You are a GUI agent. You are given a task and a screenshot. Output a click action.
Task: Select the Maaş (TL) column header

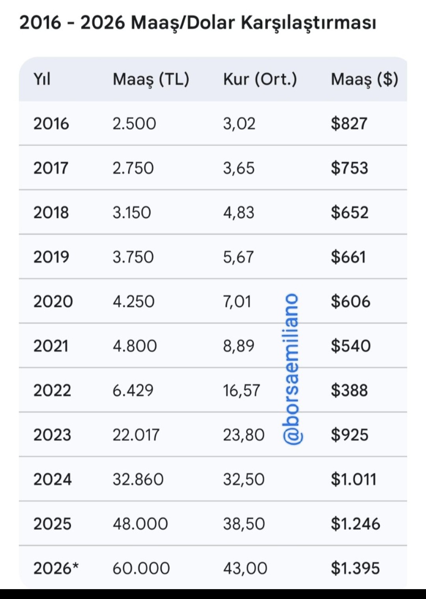point(151,79)
